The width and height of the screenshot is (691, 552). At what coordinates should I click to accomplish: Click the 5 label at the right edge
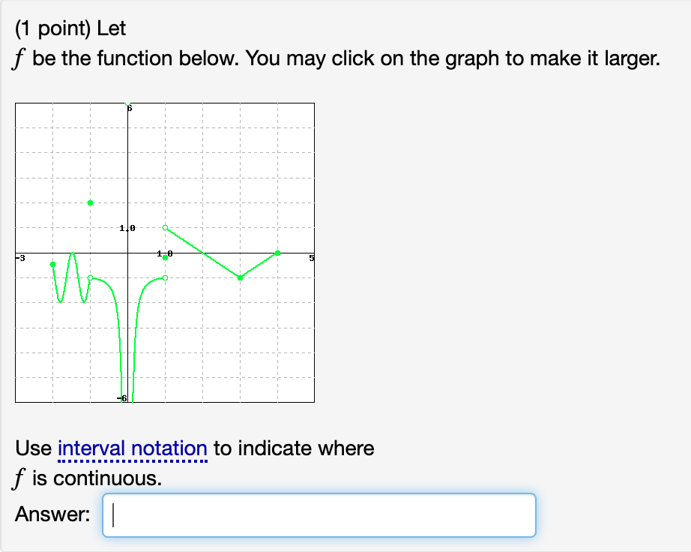[310, 259]
